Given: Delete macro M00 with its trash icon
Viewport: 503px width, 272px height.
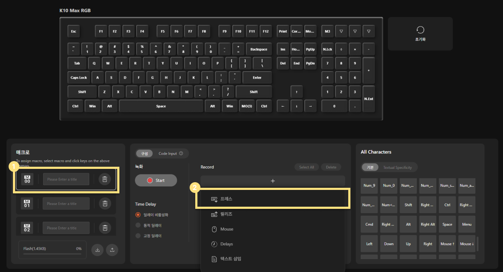Looking at the screenshot, I should coord(105,179).
